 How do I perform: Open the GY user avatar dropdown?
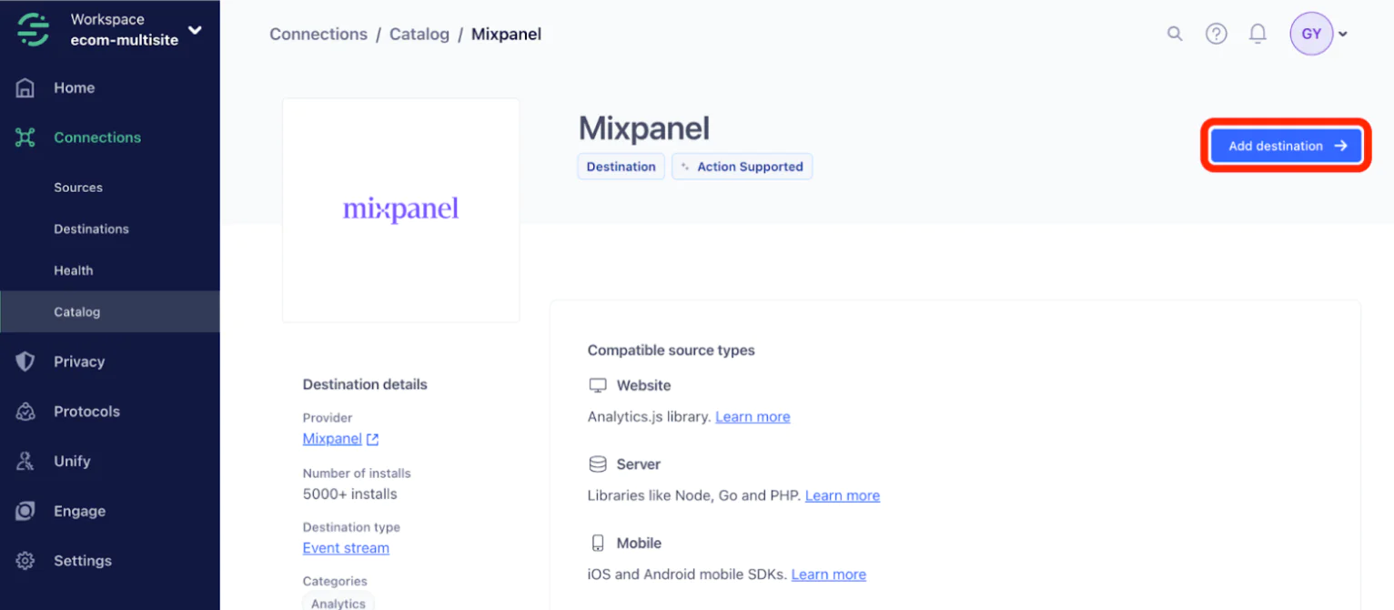pos(1318,35)
